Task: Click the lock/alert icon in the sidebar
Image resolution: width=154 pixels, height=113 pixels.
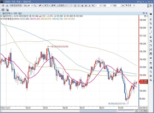Action: point(151,67)
